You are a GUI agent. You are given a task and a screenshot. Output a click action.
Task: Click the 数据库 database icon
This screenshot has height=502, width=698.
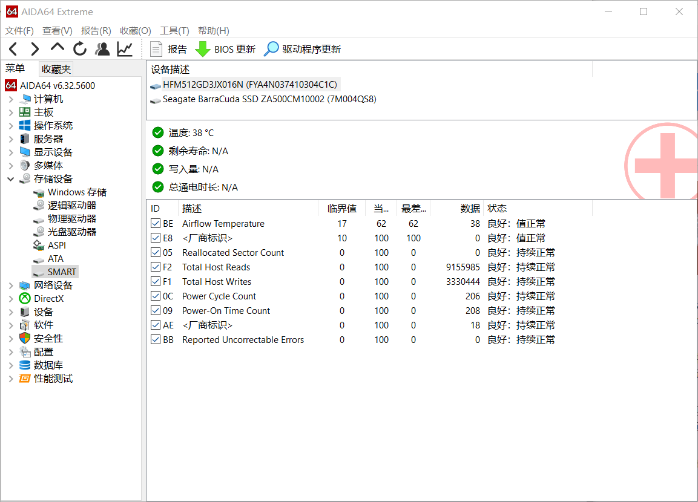coord(25,365)
